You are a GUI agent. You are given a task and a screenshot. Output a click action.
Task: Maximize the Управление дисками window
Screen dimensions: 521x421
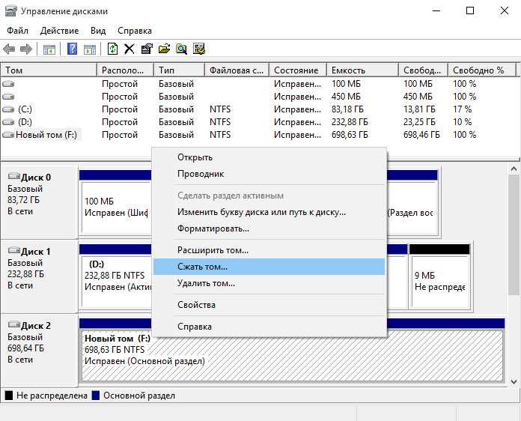470,10
